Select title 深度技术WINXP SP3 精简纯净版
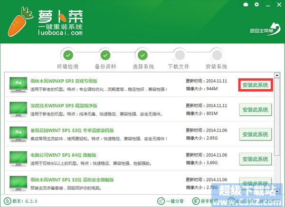 pyautogui.click(x=64, y=105)
